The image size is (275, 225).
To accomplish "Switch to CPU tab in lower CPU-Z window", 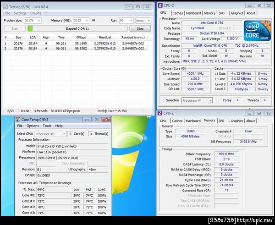I will [x=163, y=121].
